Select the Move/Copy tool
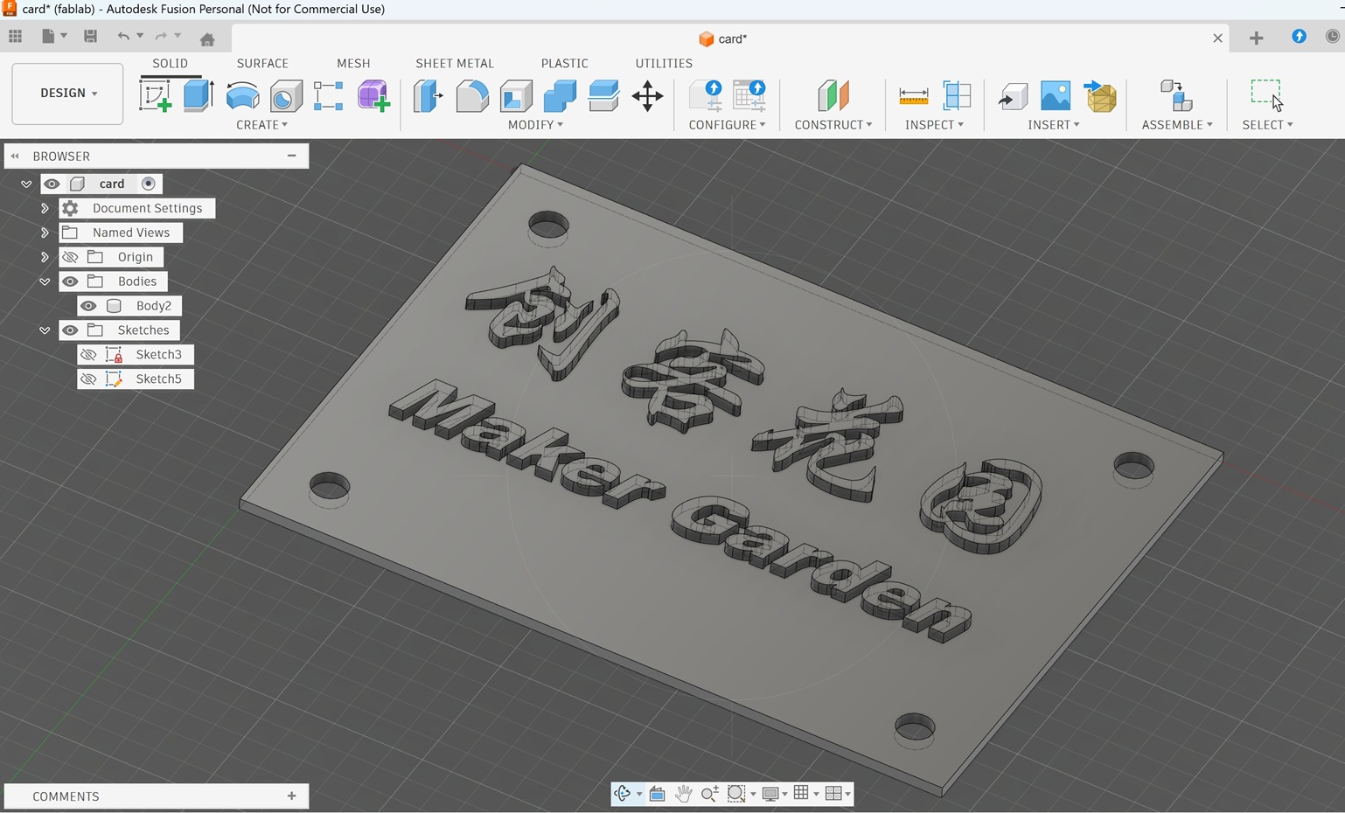 click(x=647, y=96)
